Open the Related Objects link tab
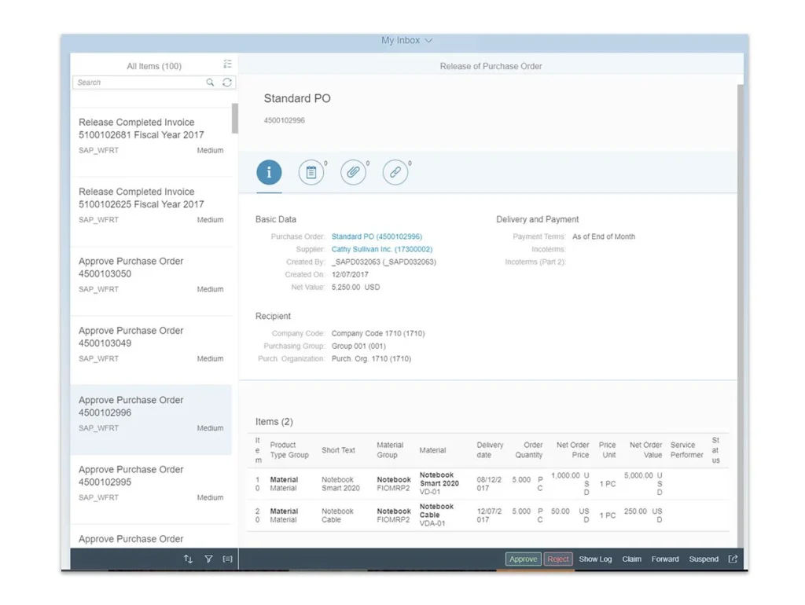This screenshot has height=605, width=805. point(395,172)
